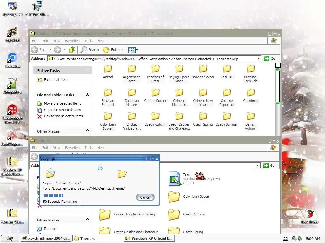Select the Chinese Mountain folder
325x243 pixels.
(179, 97)
